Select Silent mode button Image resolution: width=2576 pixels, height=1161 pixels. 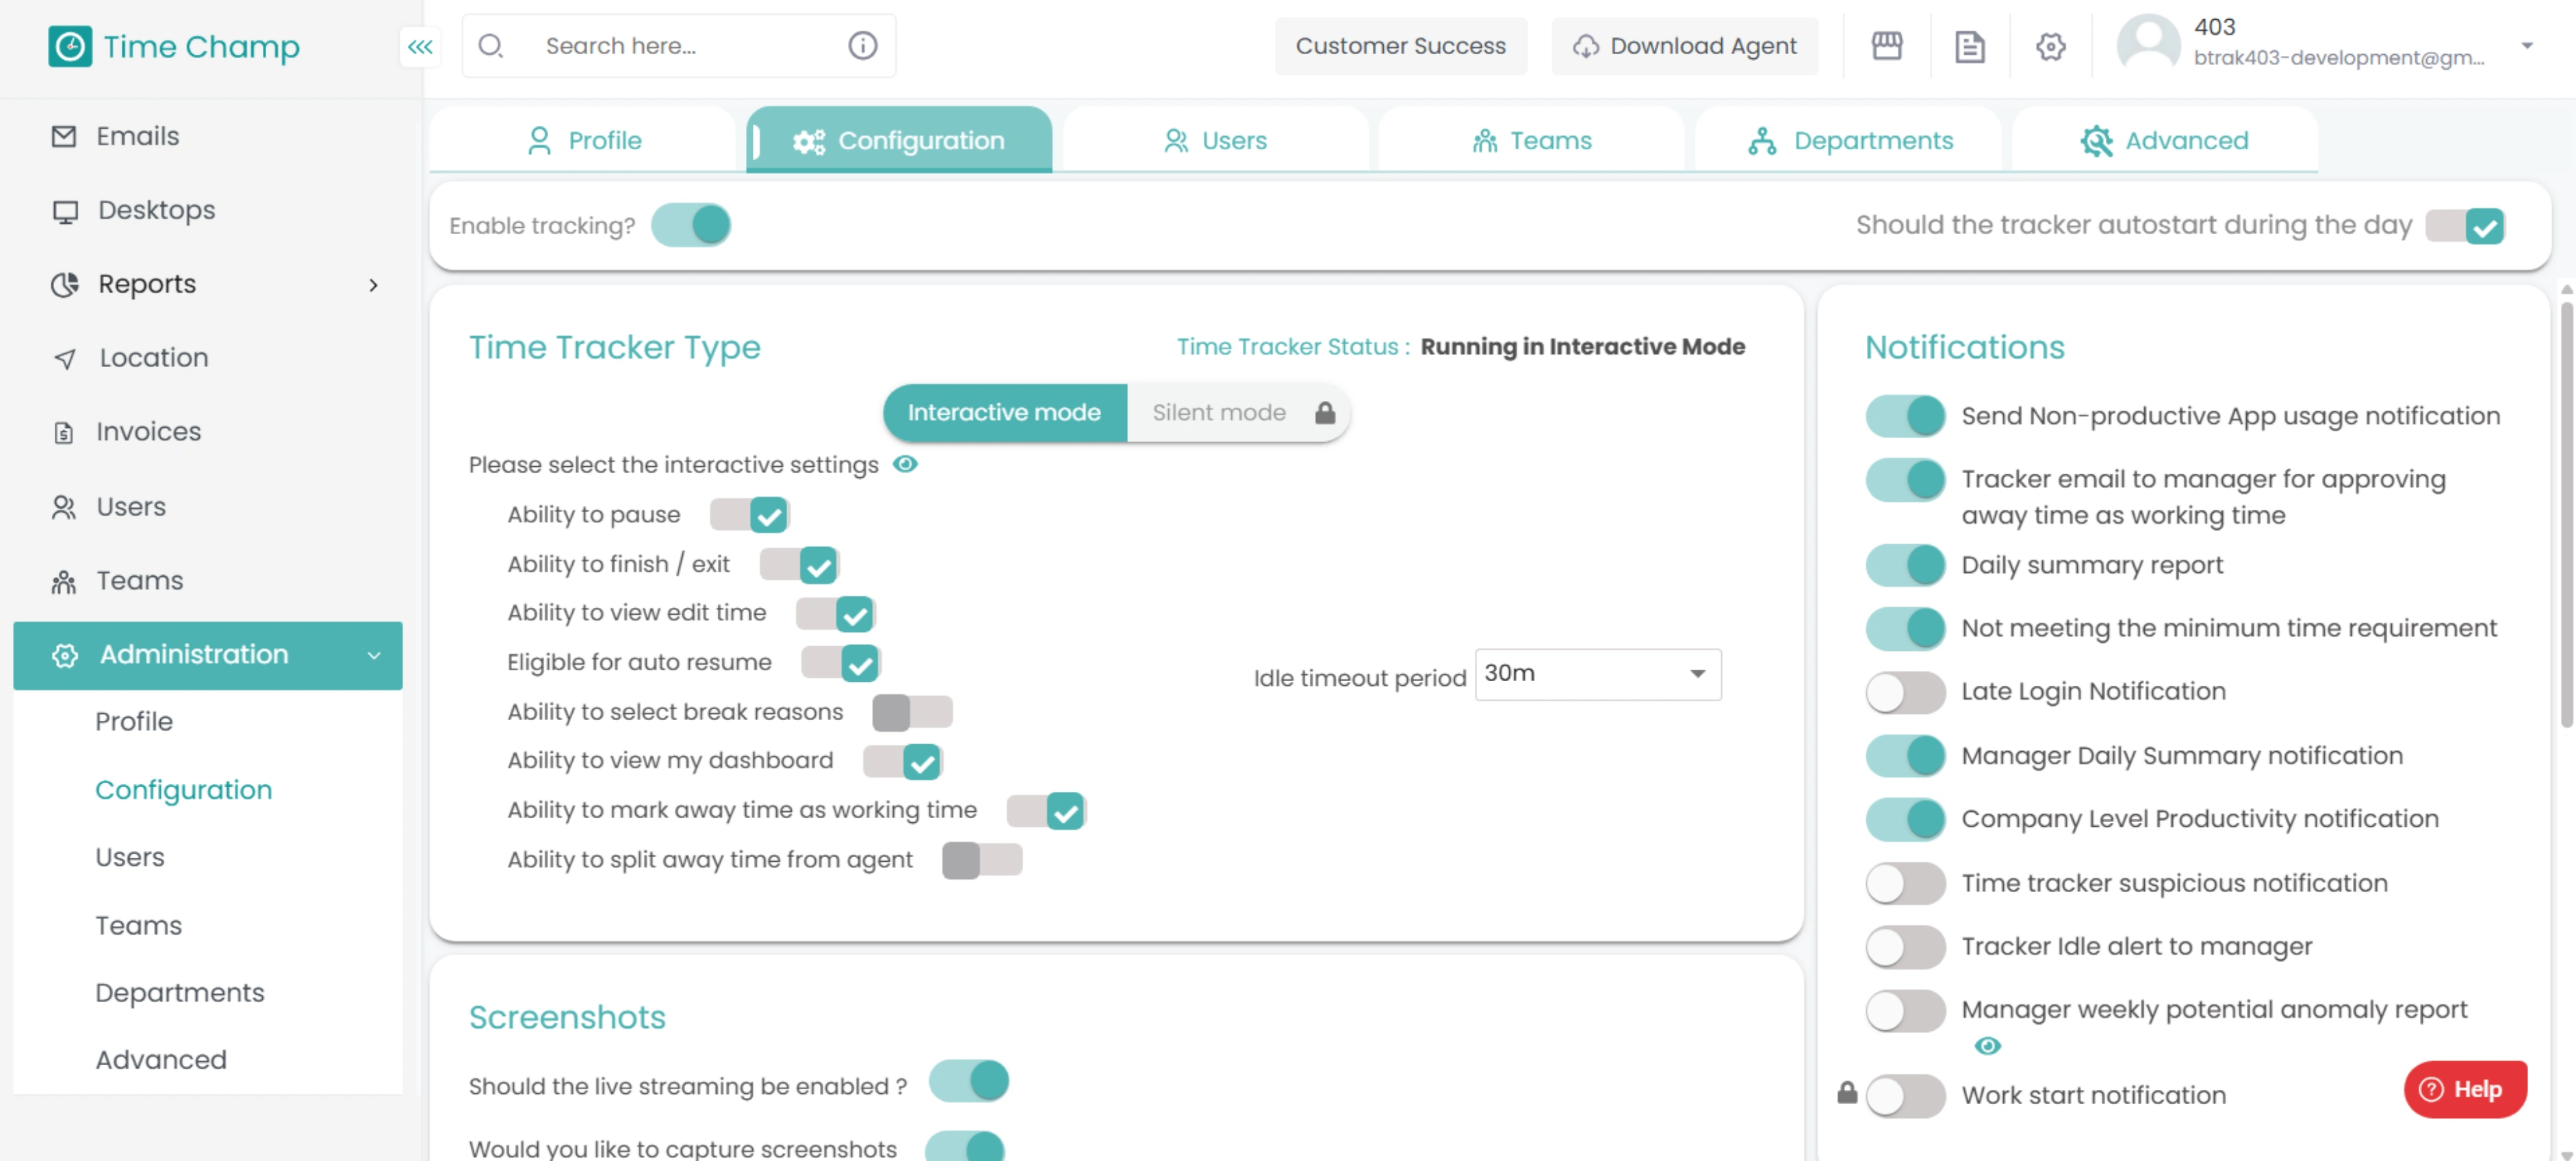tap(1239, 413)
